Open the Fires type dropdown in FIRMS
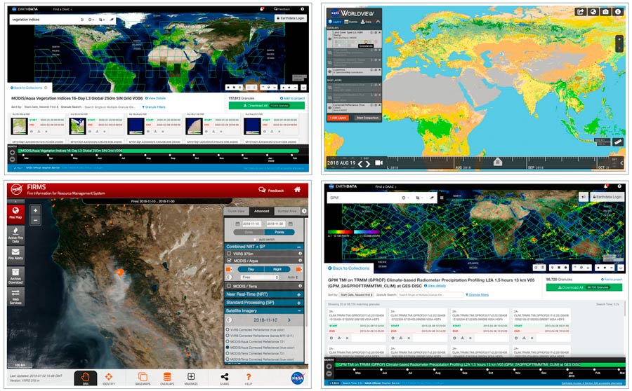Screen dimensions: 632x391 260,277
